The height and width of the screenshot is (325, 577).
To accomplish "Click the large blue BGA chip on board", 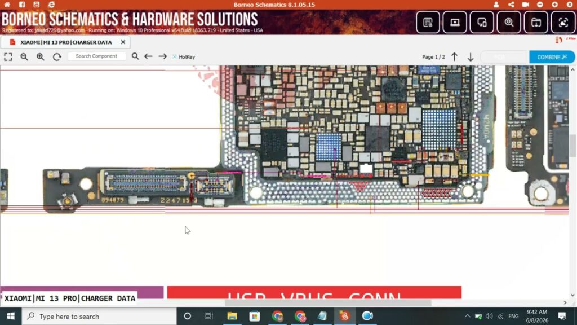I will coord(439,129).
